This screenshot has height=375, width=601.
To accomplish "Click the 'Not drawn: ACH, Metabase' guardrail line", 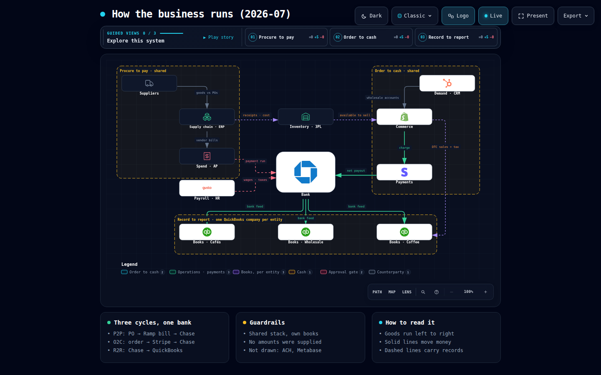I will click(x=285, y=350).
